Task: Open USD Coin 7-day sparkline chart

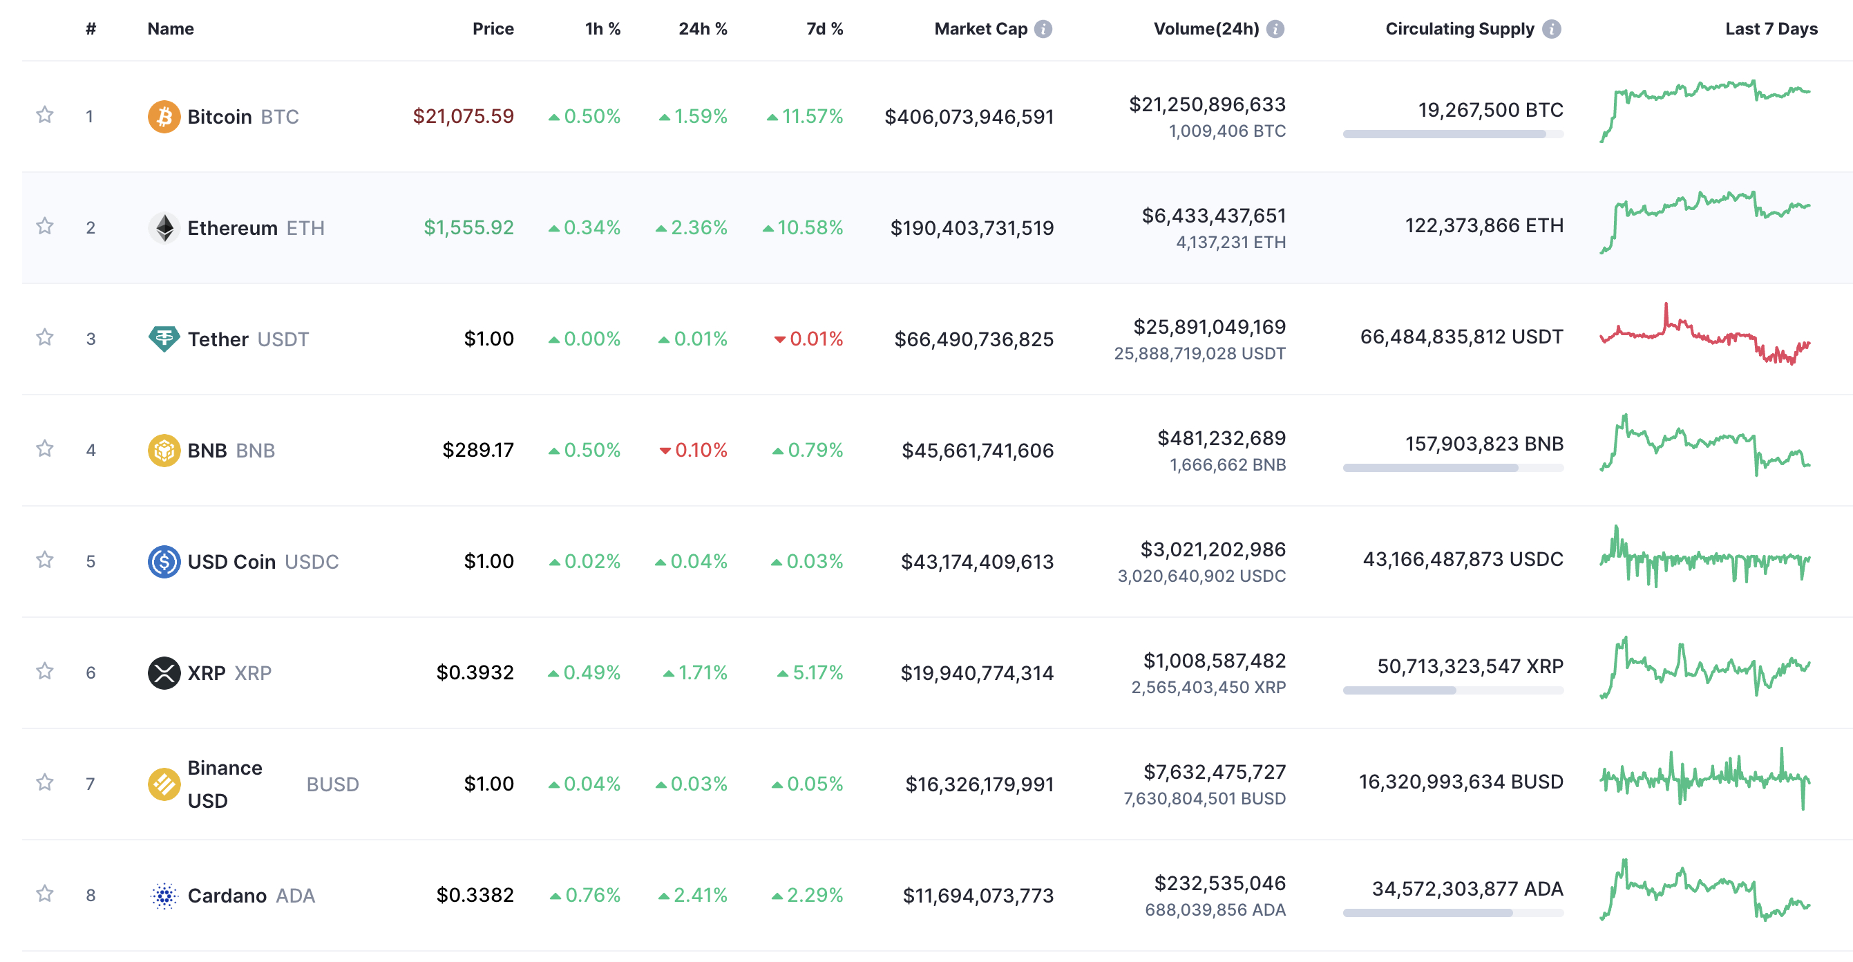Action: (1705, 556)
